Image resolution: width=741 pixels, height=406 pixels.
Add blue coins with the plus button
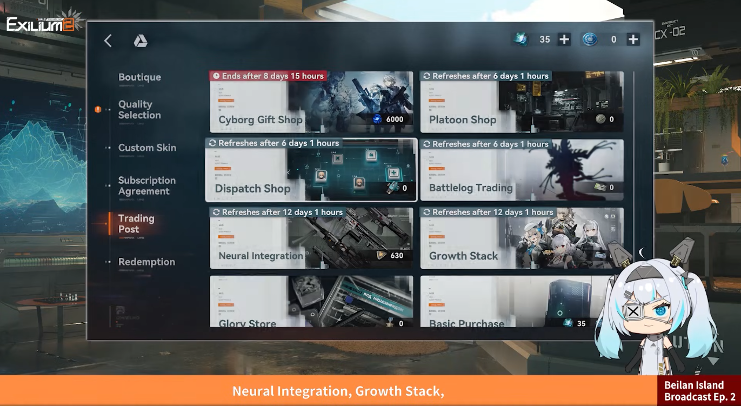click(633, 39)
